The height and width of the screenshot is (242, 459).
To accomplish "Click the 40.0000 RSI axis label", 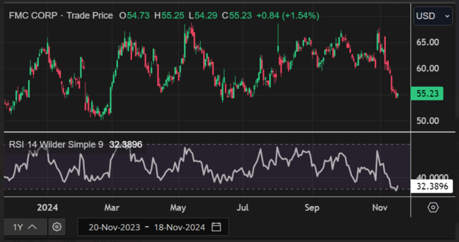I will pos(431,177).
